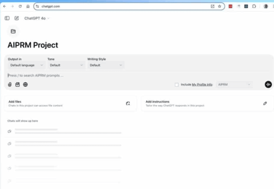Focus the AIPRM prompts search field

tap(138, 75)
